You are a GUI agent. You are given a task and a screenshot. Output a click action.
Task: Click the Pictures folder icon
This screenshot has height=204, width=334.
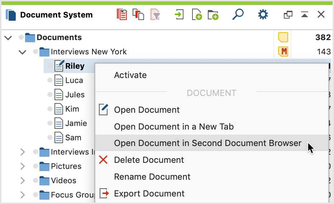click(44, 166)
